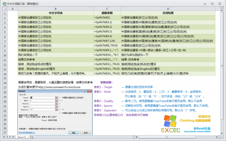Click the split box above vertical scrollbar

coord(222,7)
